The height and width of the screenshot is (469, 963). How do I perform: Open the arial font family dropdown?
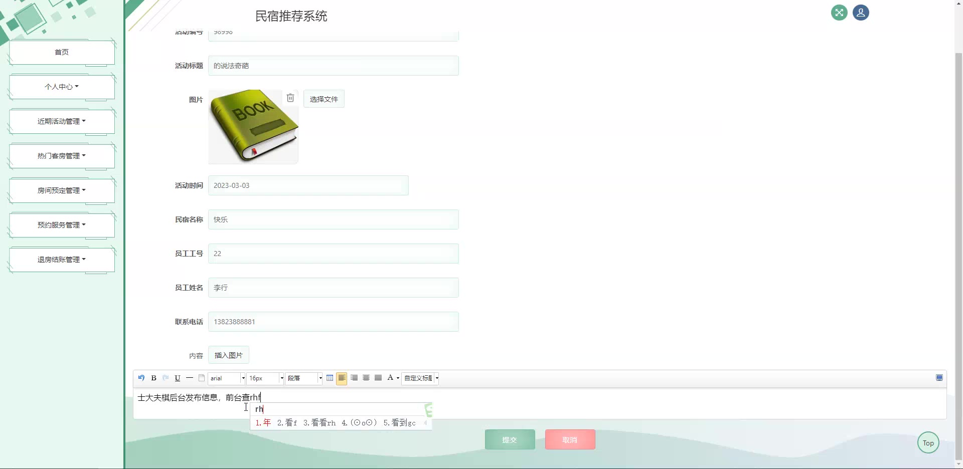(x=227, y=378)
